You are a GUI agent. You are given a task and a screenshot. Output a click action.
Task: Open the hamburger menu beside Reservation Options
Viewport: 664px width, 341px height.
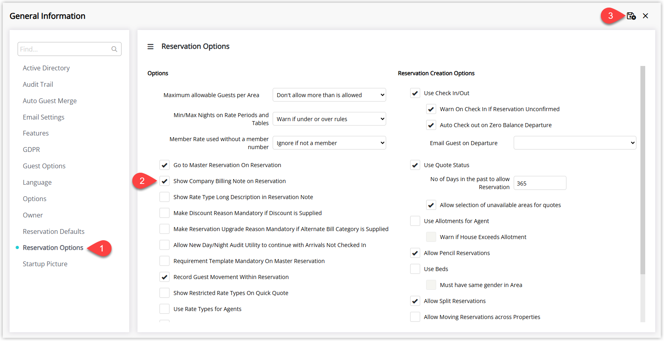(x=150, y=47)
